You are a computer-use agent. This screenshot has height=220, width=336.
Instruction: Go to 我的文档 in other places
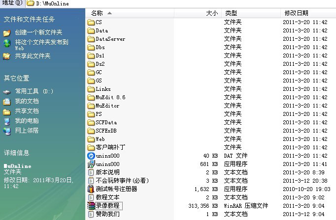[x=27, y=101]
